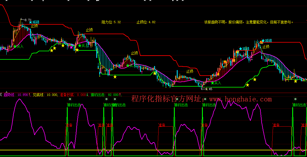The width and height of the screenshot is (307, 157).
Task: Click the yellow trend advisory text at top right
Action: [x=249, y=22]
